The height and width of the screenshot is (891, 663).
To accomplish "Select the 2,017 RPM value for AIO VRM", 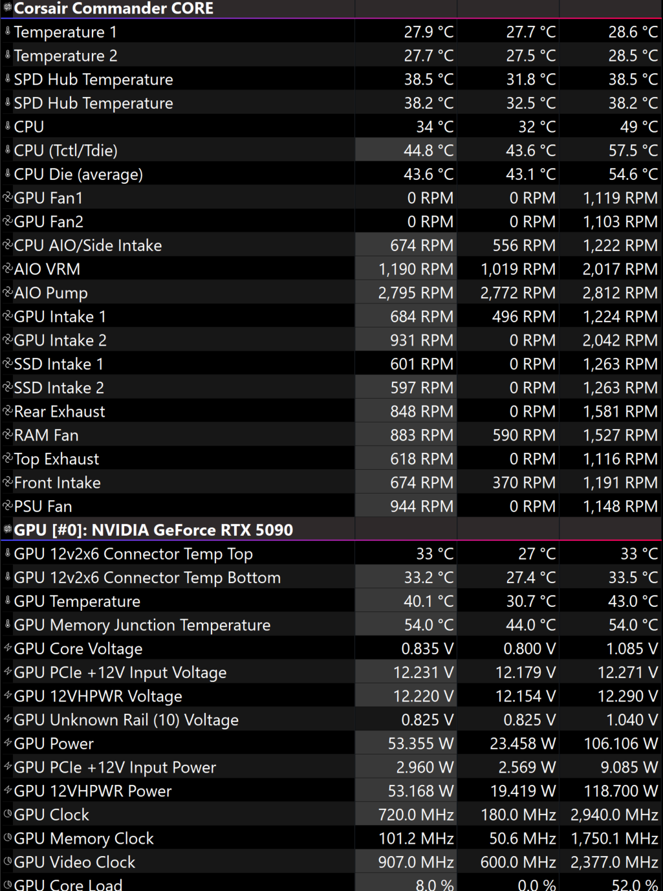I will pyautogui.click(x=620, y=269).
